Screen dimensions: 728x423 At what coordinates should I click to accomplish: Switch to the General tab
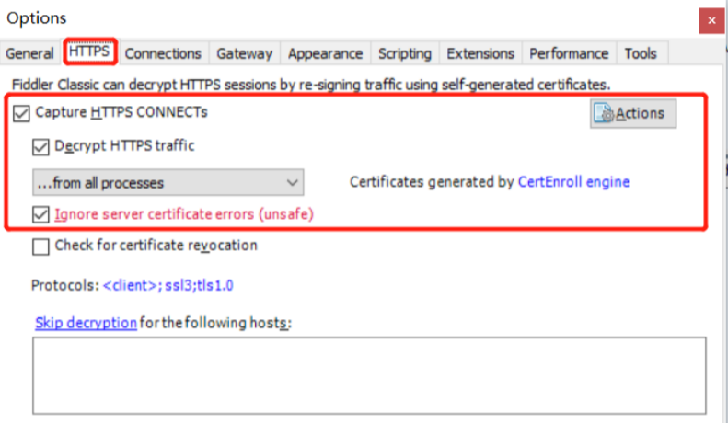(29, 54)
